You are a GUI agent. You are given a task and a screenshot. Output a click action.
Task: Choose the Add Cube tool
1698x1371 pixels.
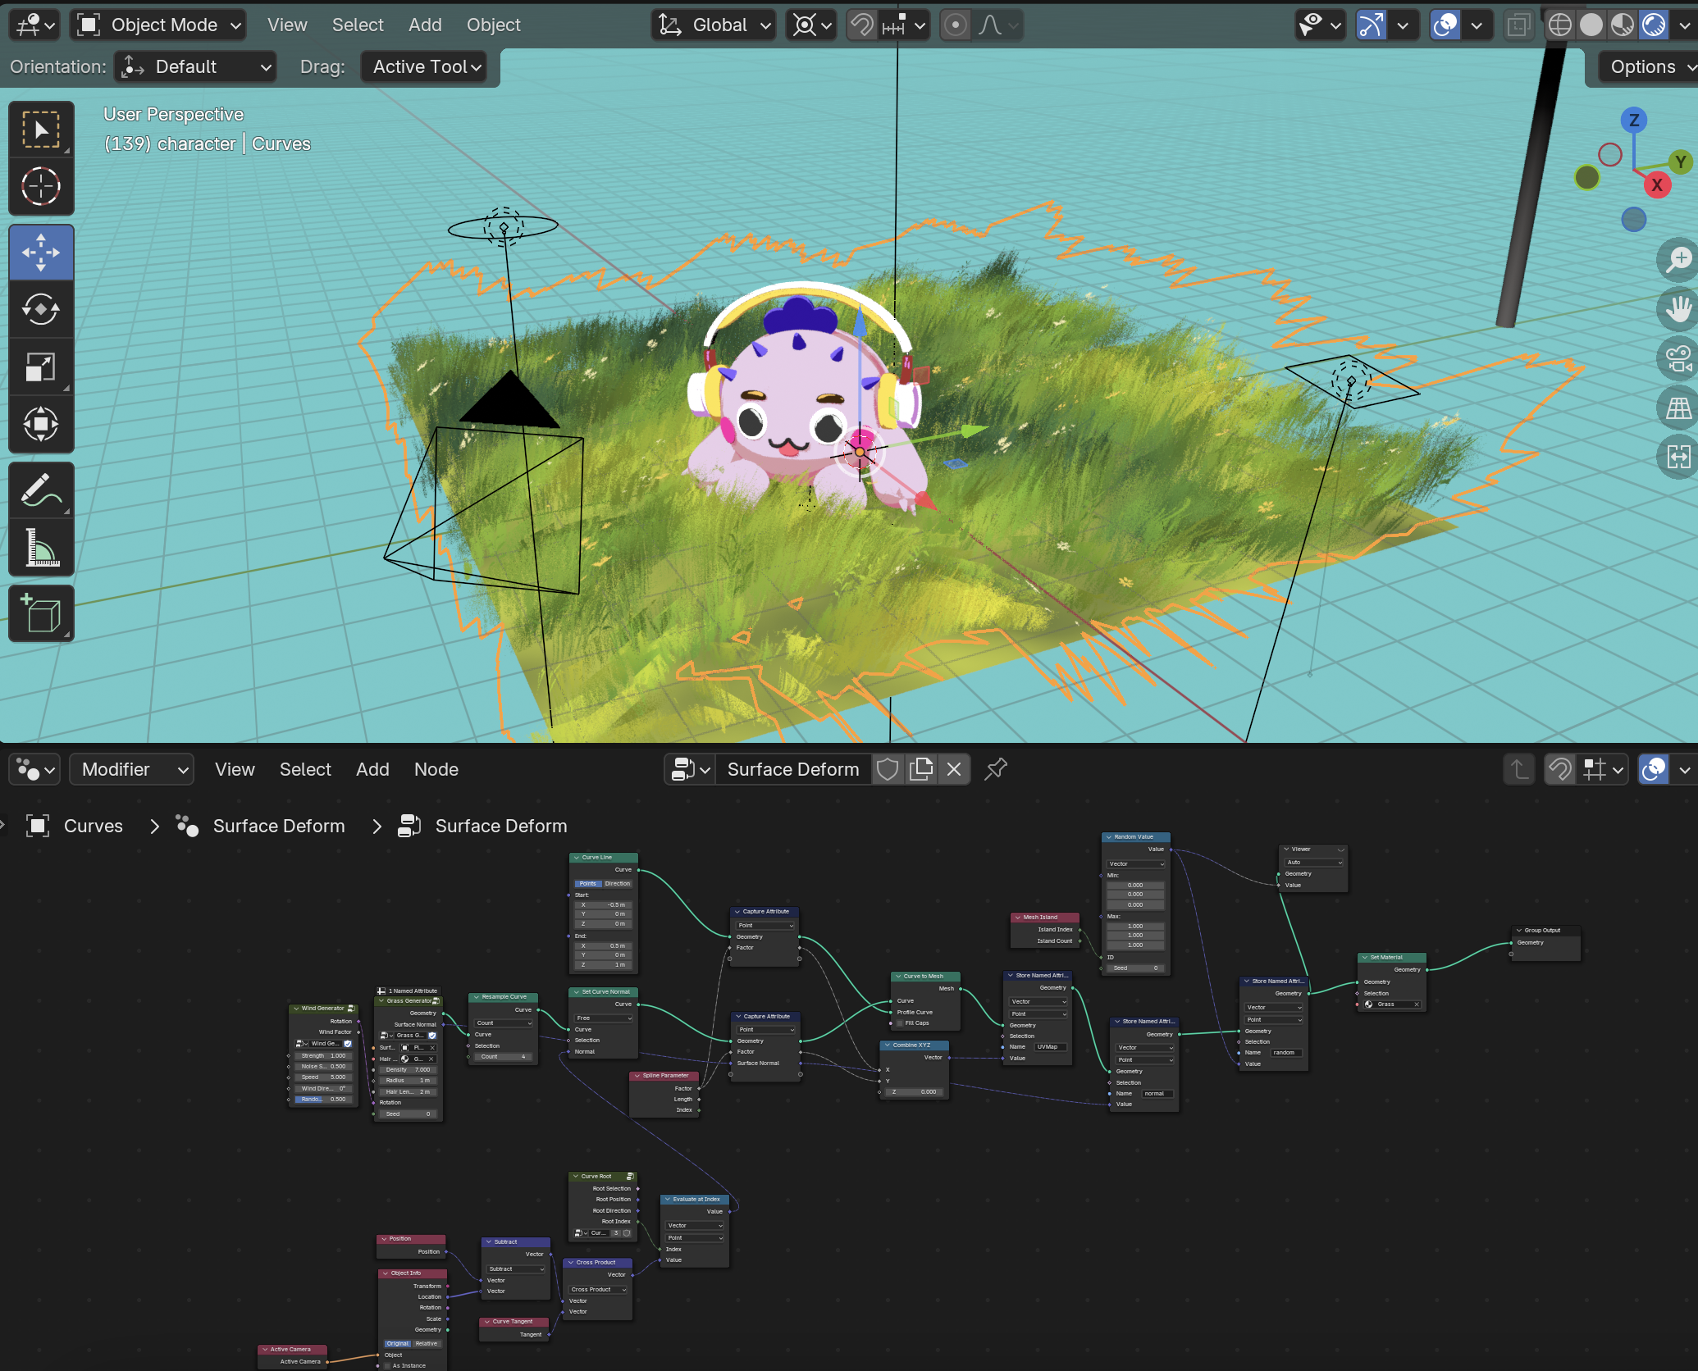[x=40, y=613]
